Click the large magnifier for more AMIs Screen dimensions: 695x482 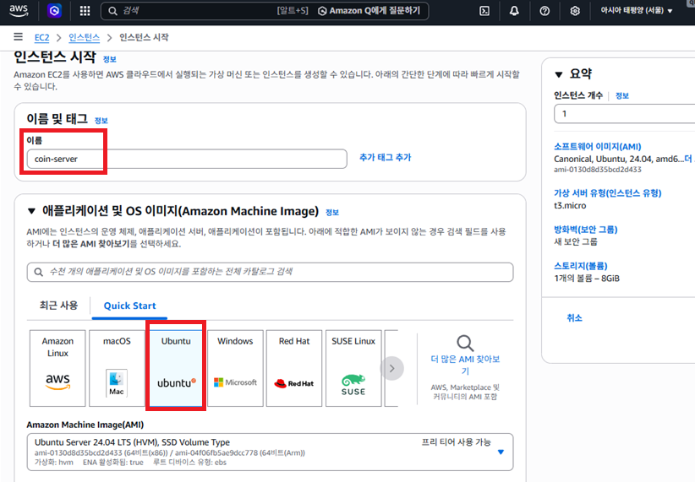(x=465, y=343)
